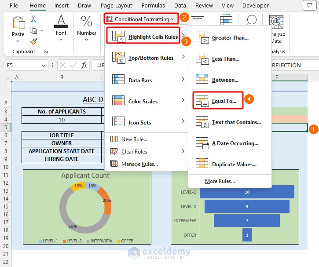319x267 pixels.
Task: Switch to the Developer tab
Action: tap(256, 5)
